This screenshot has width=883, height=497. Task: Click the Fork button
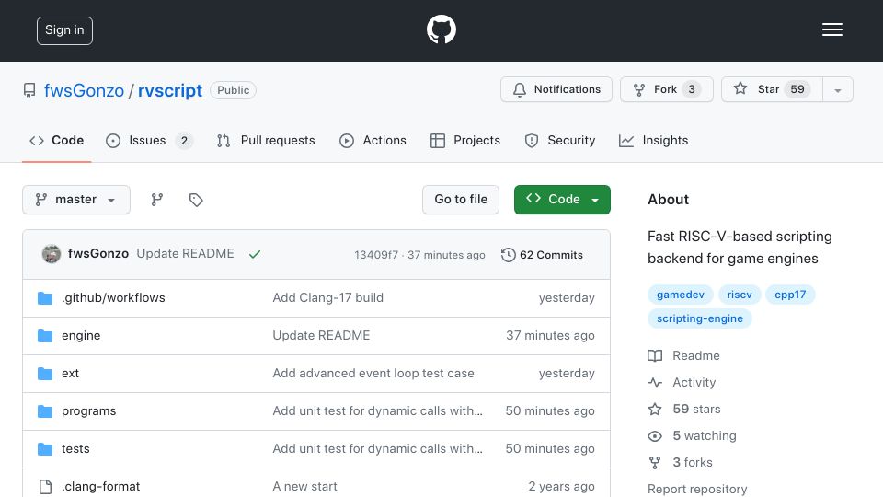[x=667, y=89]
